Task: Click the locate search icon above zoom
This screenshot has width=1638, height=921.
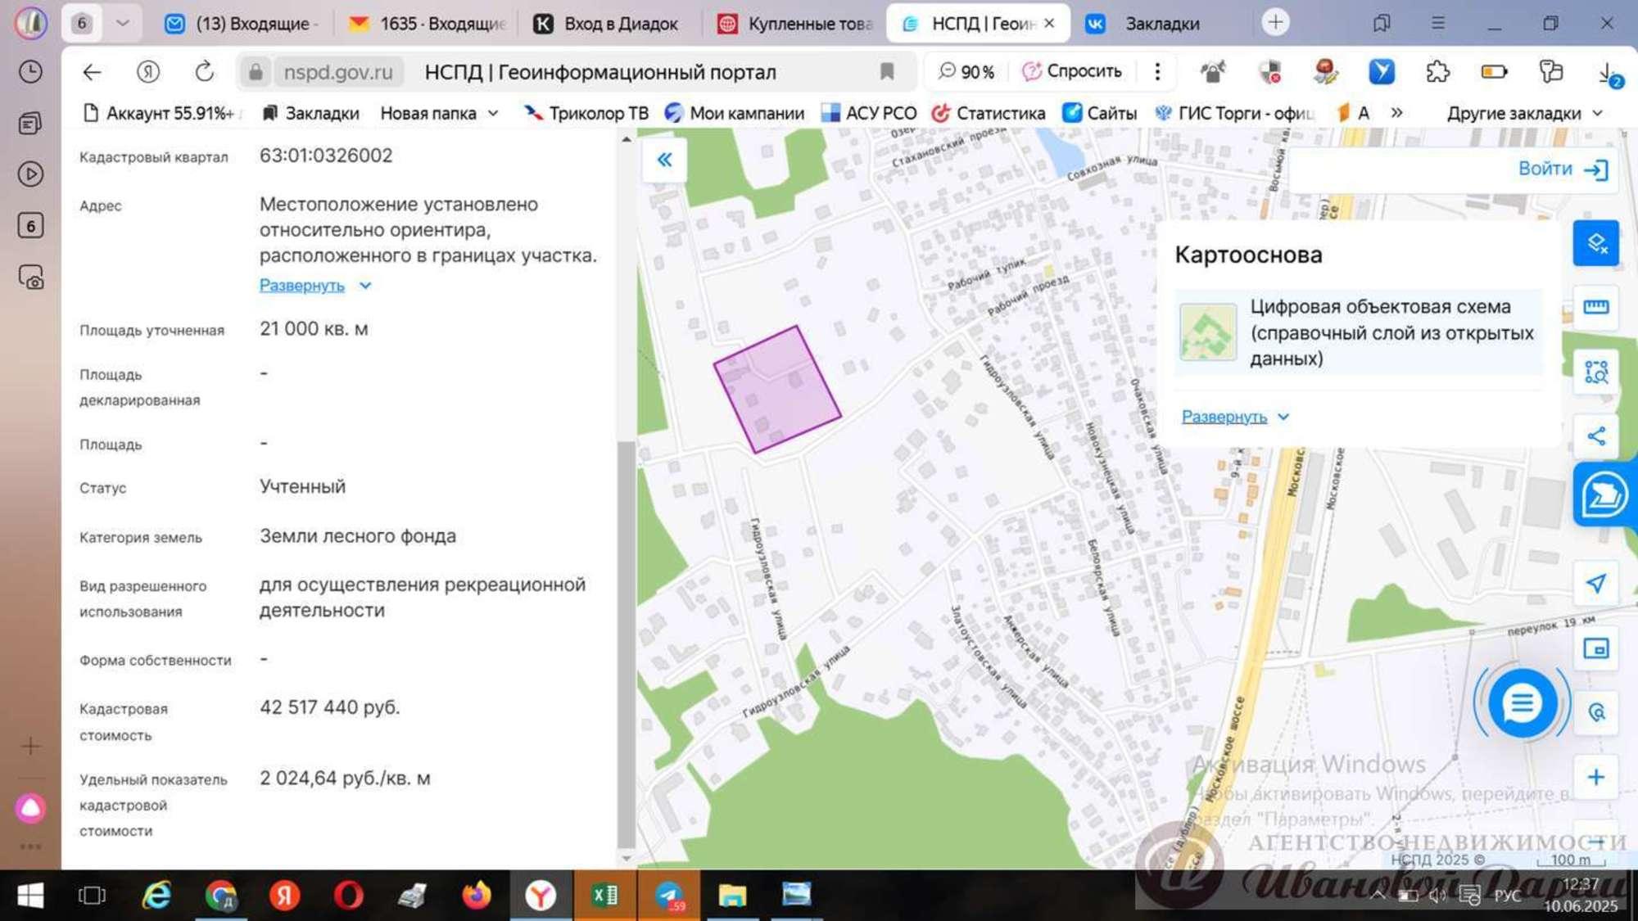Action: pos(1595,712)
